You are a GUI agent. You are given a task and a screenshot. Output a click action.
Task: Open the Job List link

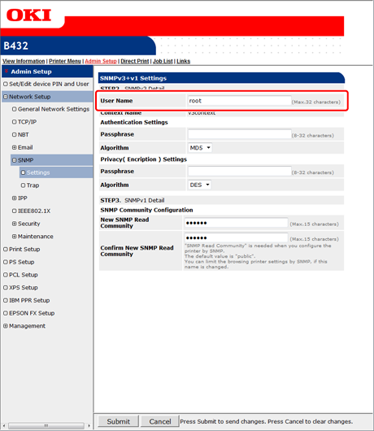pyautogui.click(x=163, y=61)
